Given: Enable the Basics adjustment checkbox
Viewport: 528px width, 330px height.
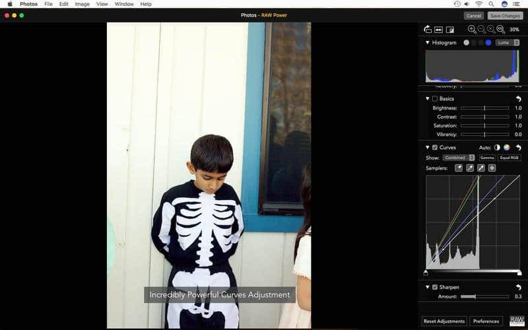Looking at the screenshot, I should 435,98.
